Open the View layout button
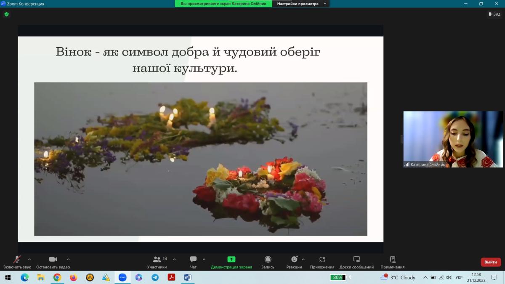The image size is (505, 284). pos(494,14)
